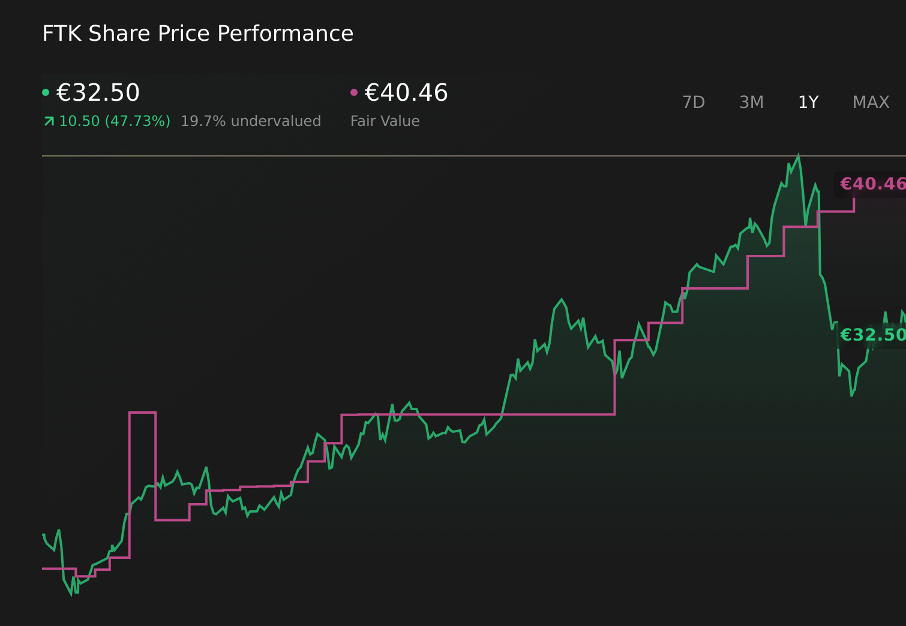Expand the Fair Value explanation
Viewport: 906px width, 626px height.
point(385,121)
